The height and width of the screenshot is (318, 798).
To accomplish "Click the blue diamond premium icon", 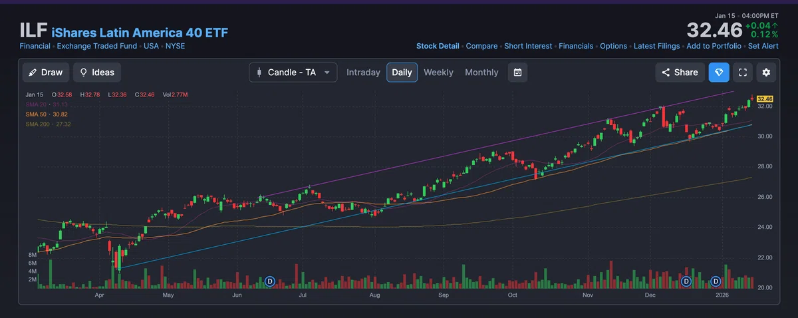I will 719,73.
